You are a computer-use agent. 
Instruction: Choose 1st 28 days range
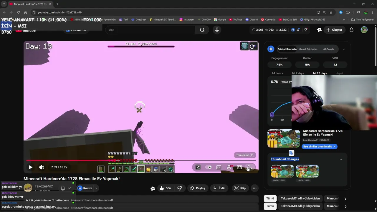[320, 73]
